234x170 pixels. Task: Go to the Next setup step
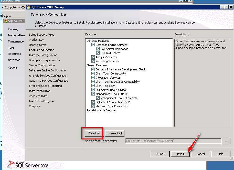(180, 154)
